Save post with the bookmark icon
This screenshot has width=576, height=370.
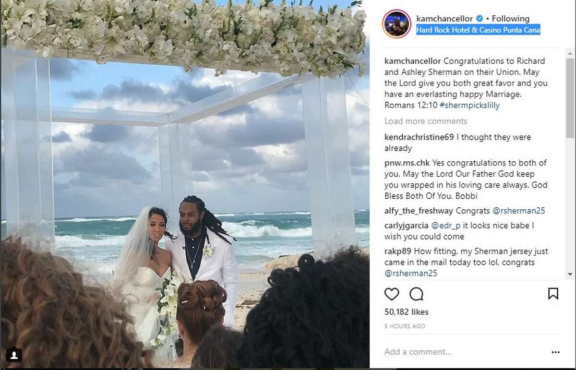(553, 294)
